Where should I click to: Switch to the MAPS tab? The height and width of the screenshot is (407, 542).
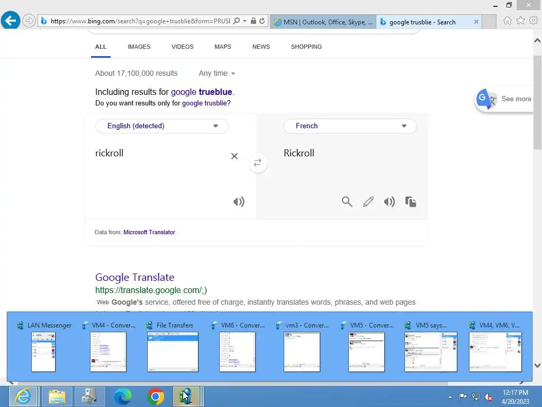223,47
